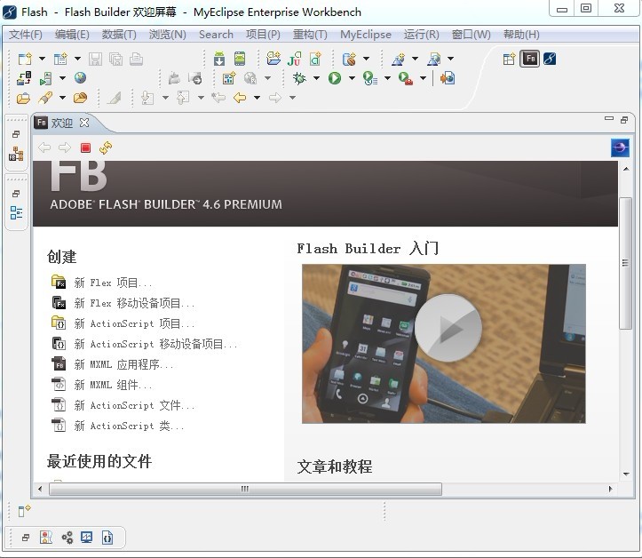Image resolution: width=642 pixels, height=558 pixels.
Task: Open the 帮助(H) menu
Action: (x=521, y=35)
